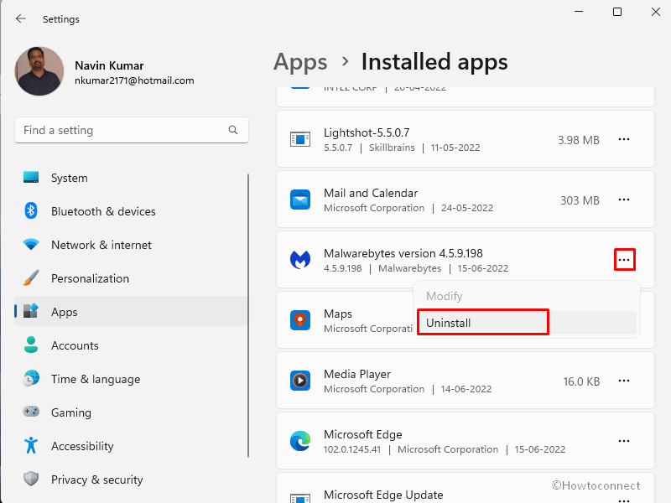Click the Installed apps heading
The image size is (671, 503).
(x=434, y=61)
